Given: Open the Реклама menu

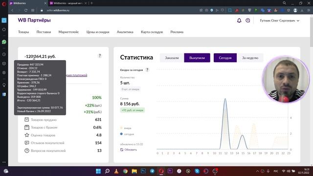Looking at the screenshot, I should point(177,32).
